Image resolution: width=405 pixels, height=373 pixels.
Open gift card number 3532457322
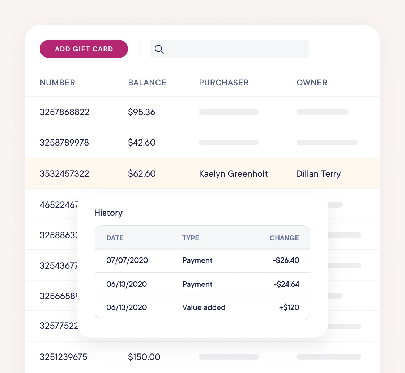(x=64, y=174)
